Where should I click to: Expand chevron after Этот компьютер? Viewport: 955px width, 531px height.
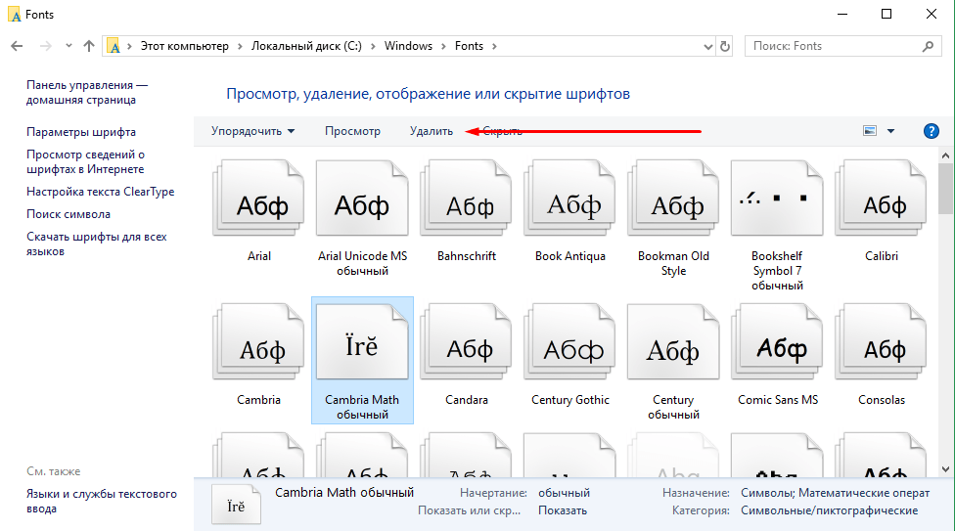(x=240, y=46)
